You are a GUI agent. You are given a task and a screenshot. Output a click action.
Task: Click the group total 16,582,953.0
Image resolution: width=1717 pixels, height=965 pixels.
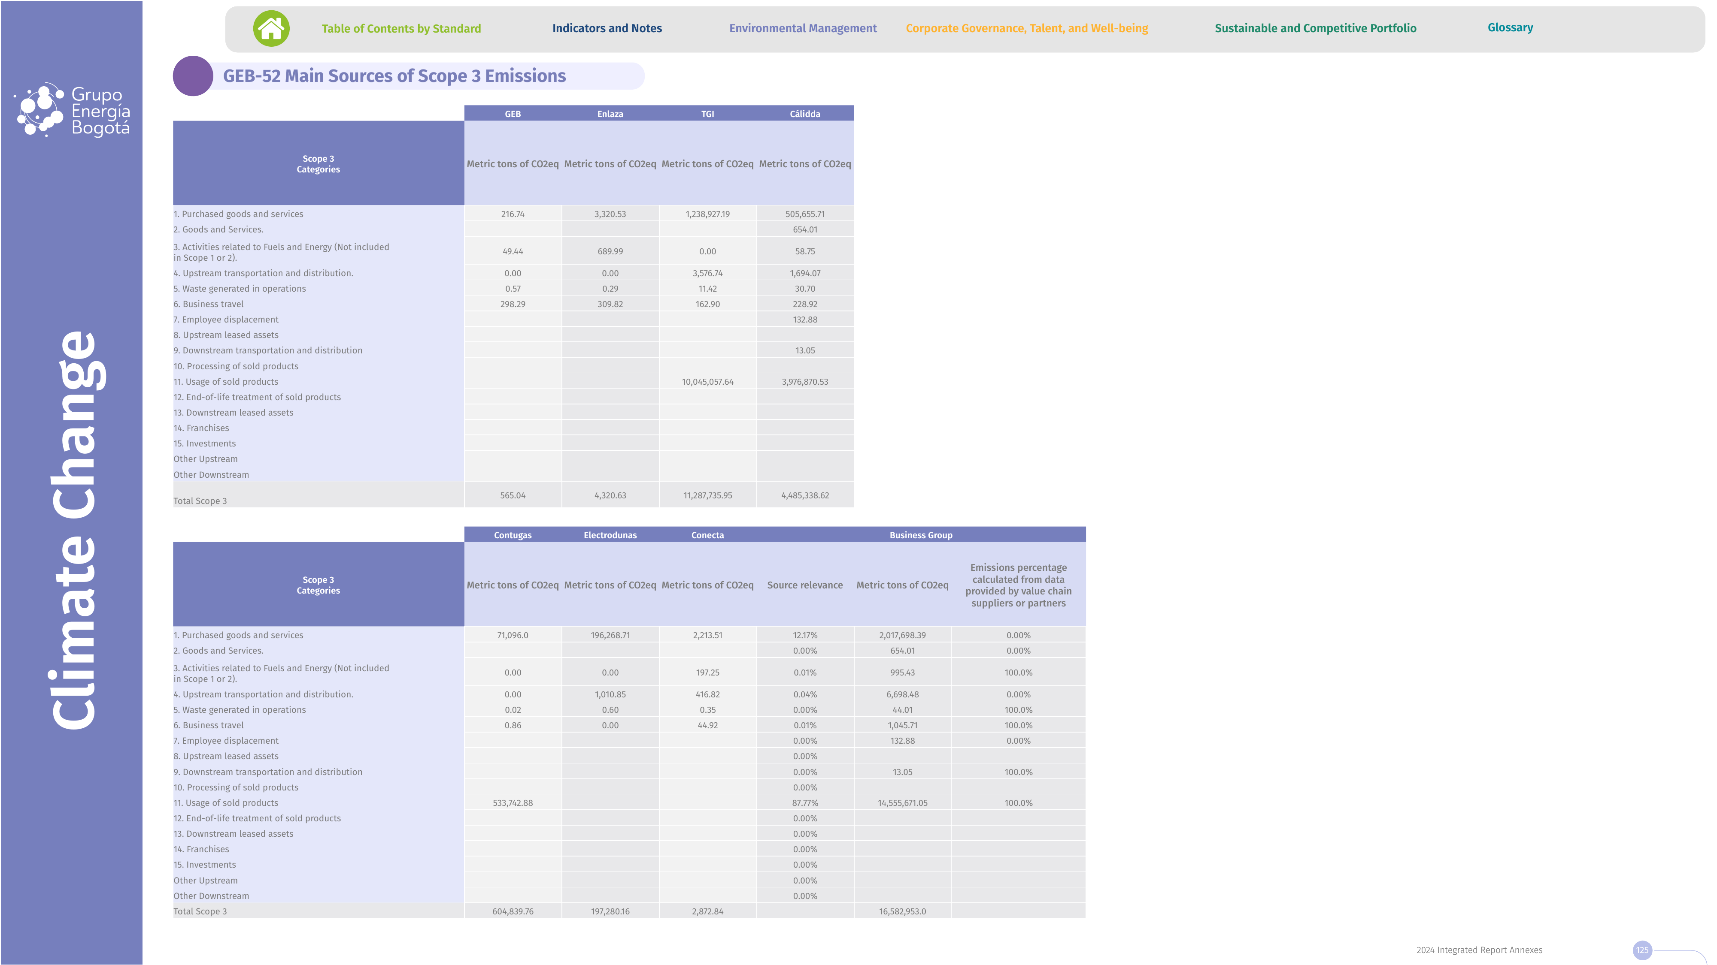pyautogui.click(x=902, y=912)
